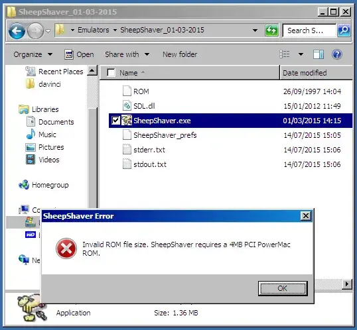The height and width of the screenshot is (330, 357).
Task: Click the SheepShaver_prefs file name
Action: pyautogui.click(x=165, y=135)
